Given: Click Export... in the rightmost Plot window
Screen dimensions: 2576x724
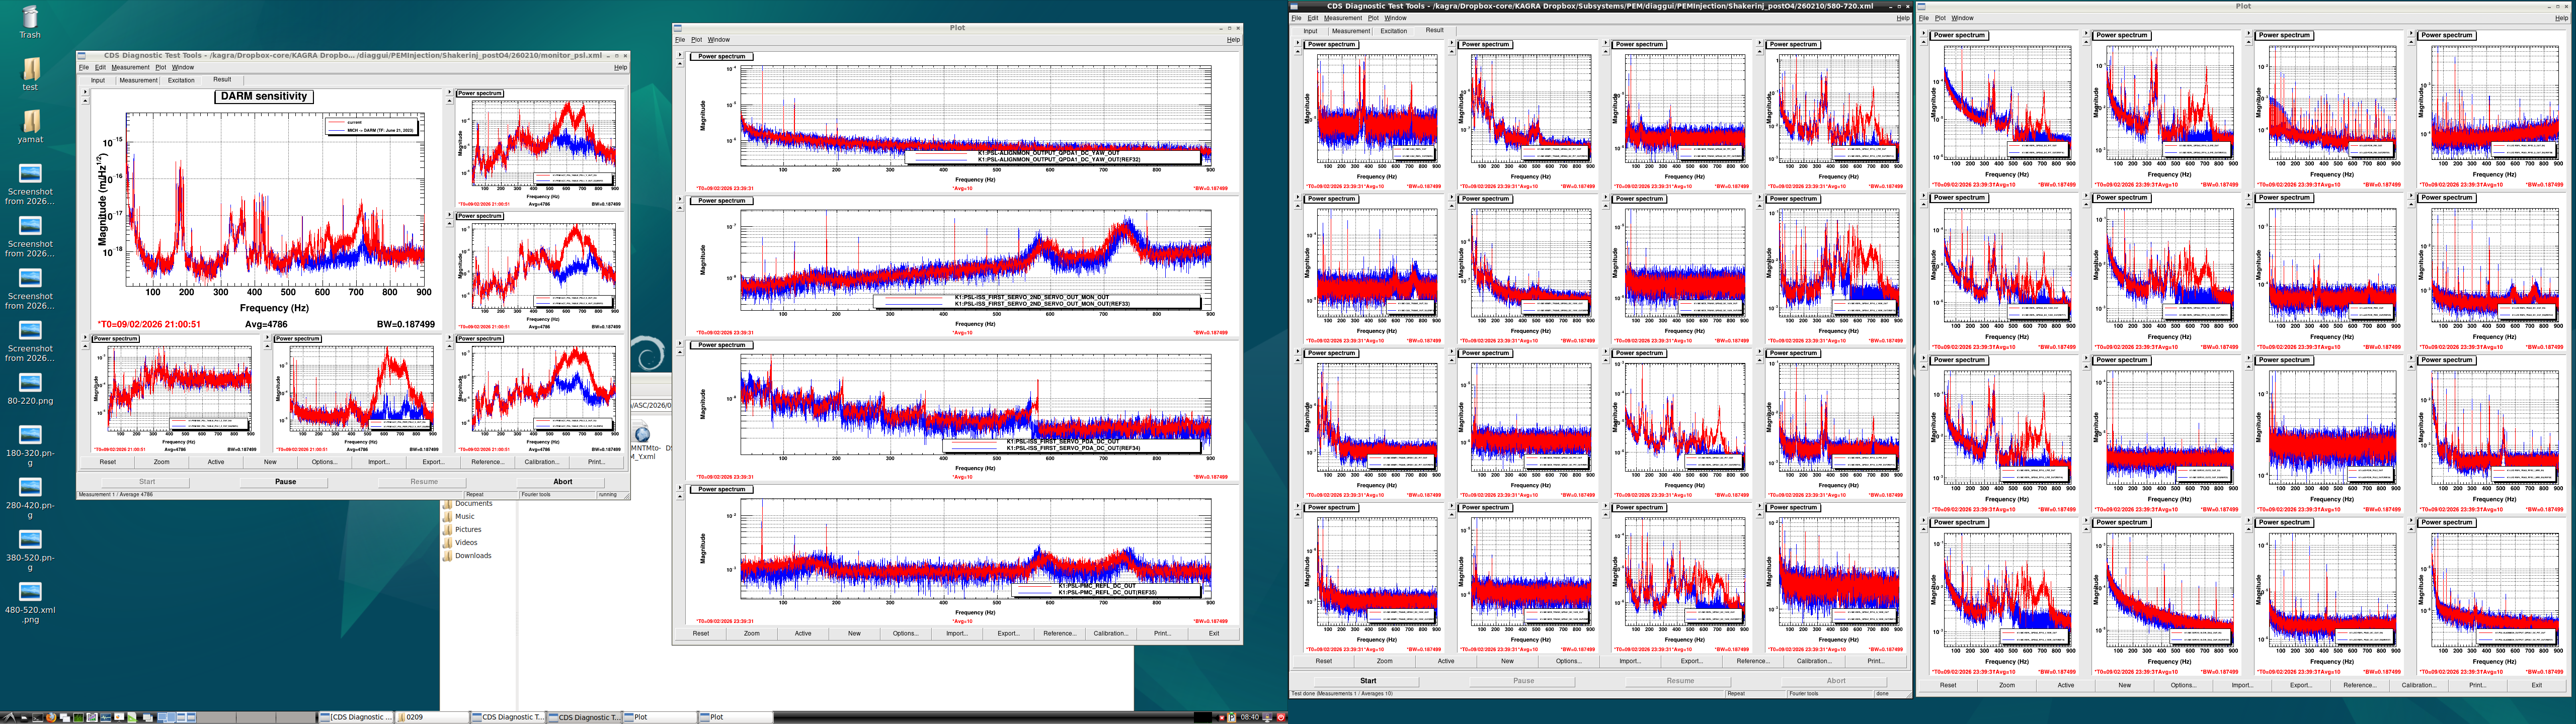Looking at the screenshot, I should coord(2300,685).
